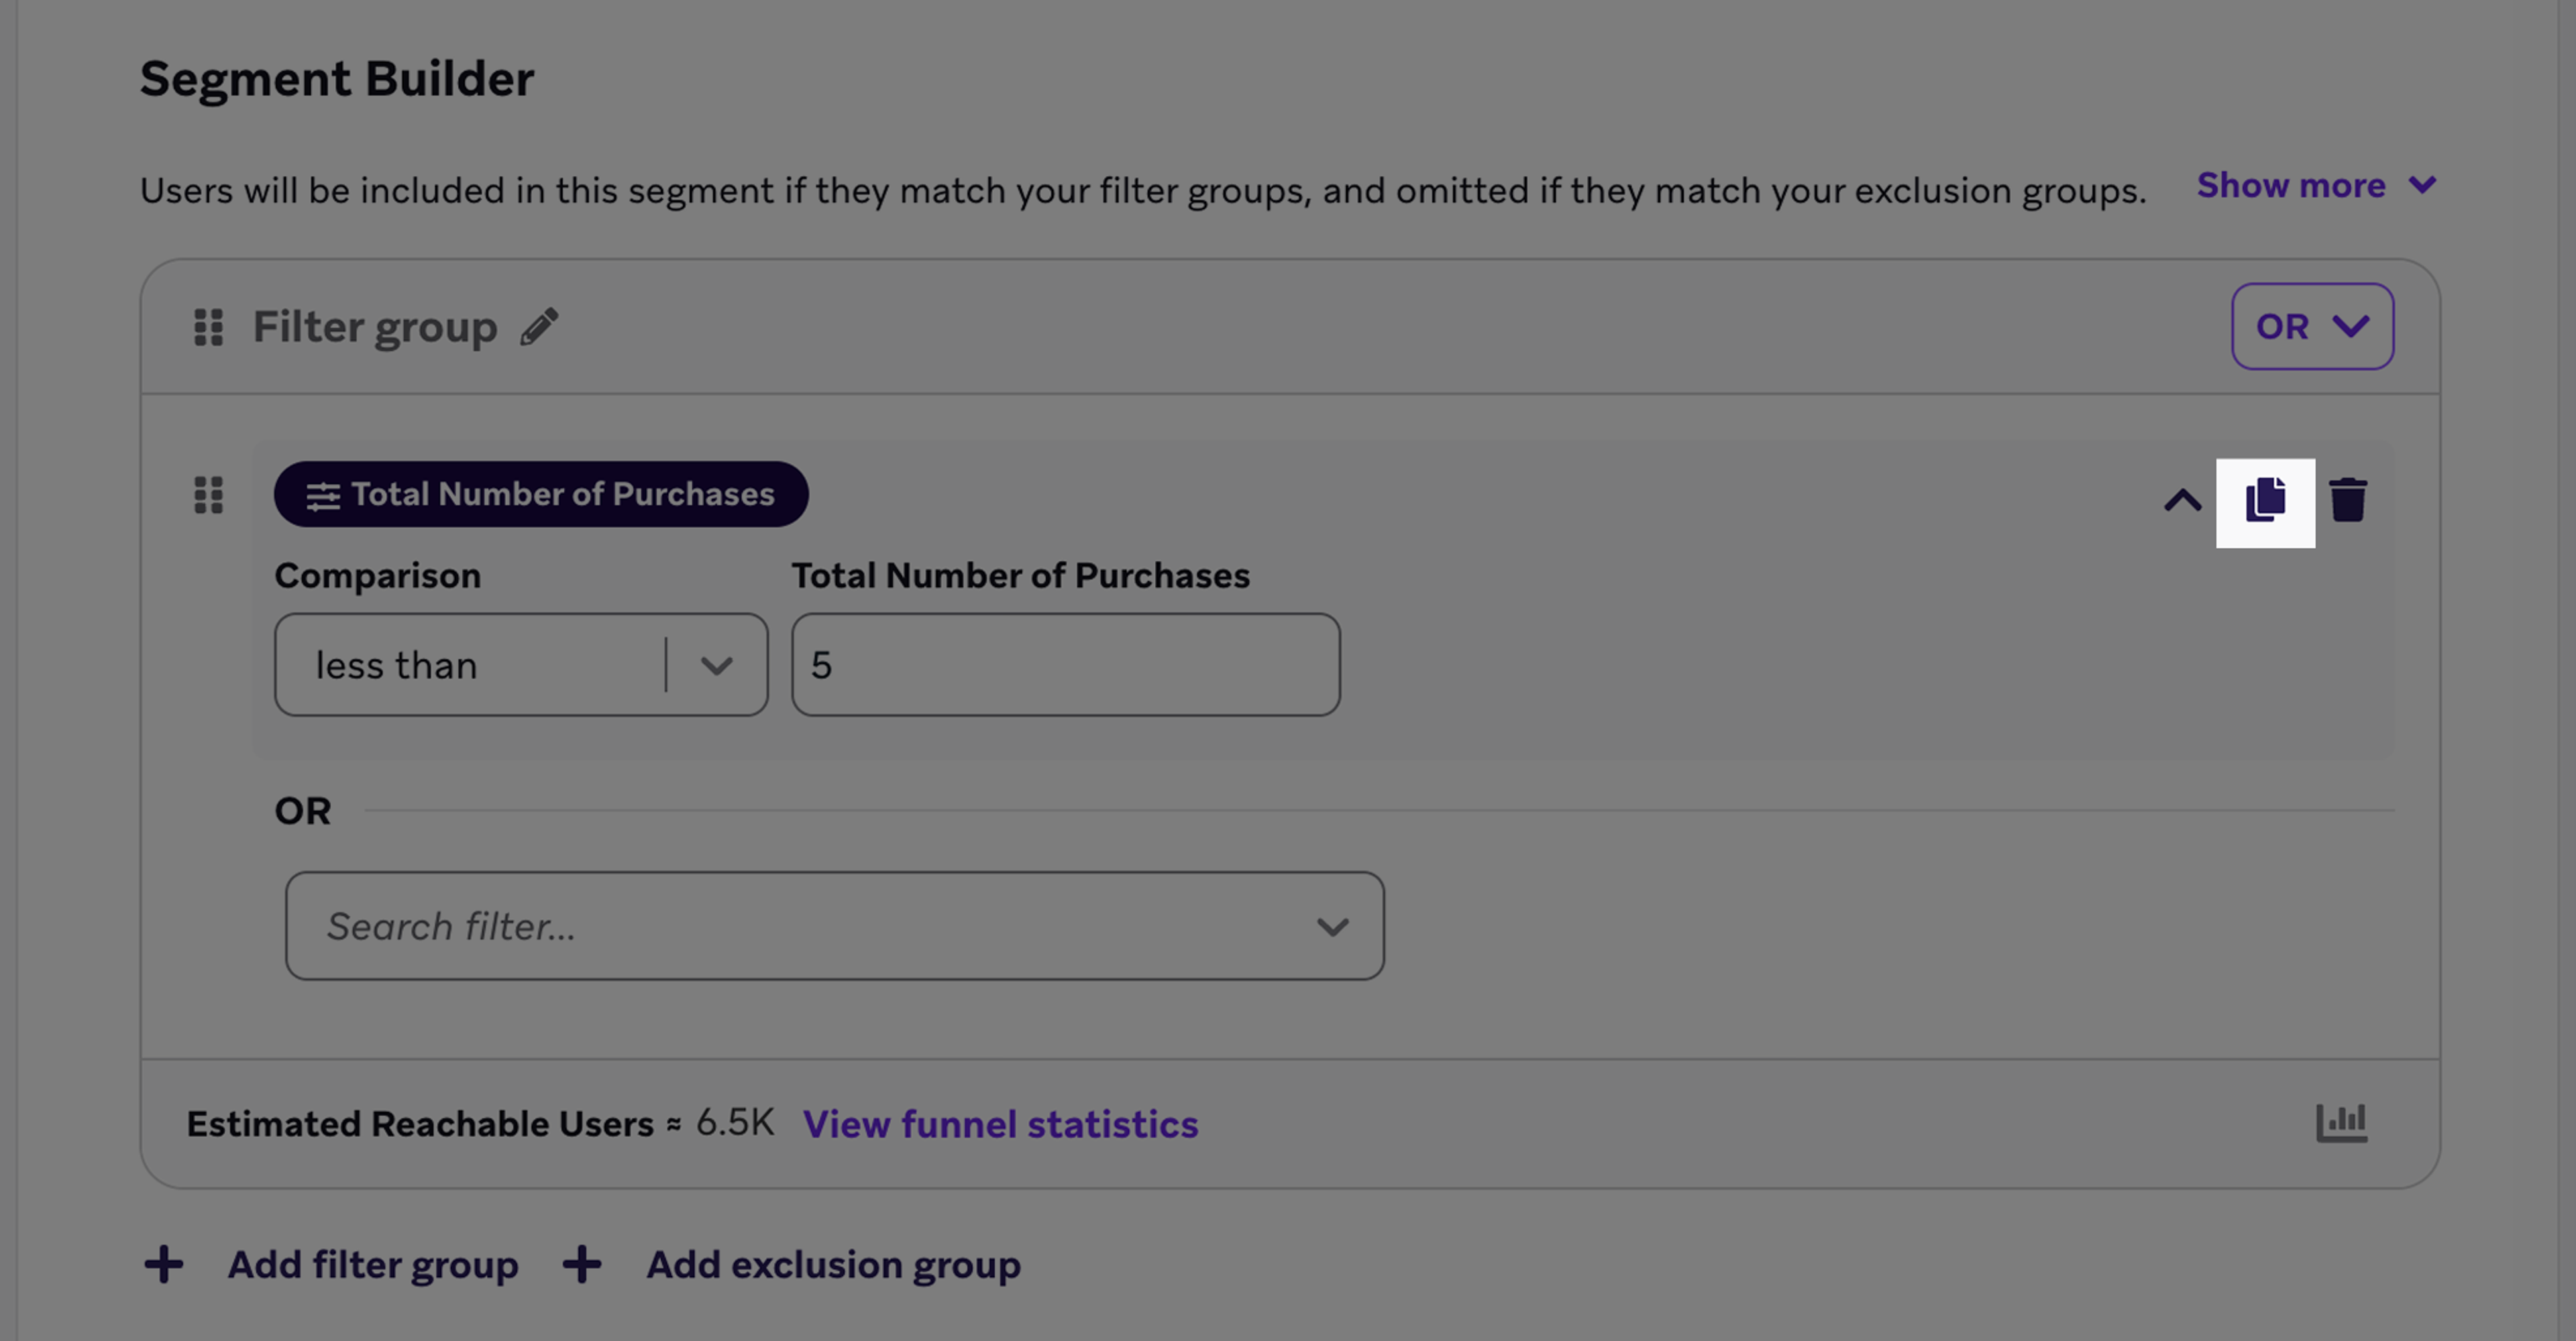Click the plus icon beside Add exclusion group
Viewport: 2576px width, 1341px height.
click(x=582, y=1264)
